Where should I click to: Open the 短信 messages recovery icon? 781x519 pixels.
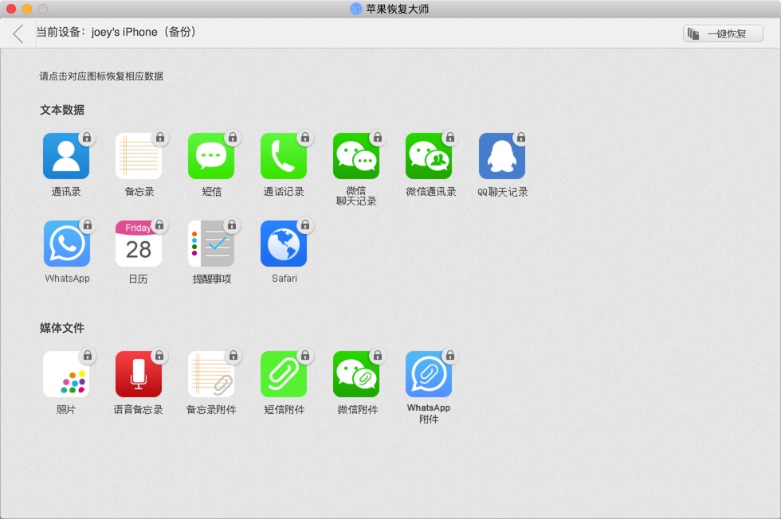[211, 156]
